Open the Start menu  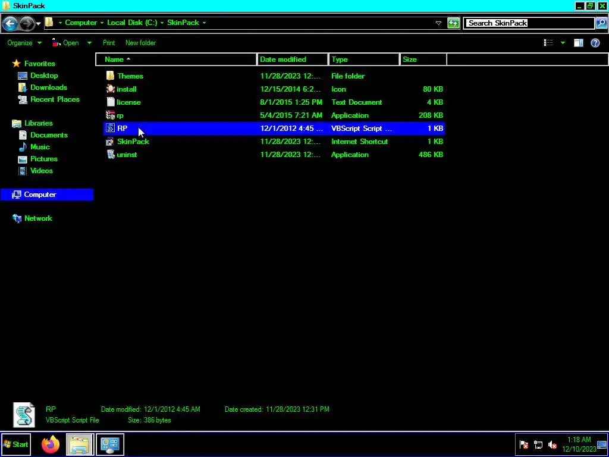coord(16,444)
